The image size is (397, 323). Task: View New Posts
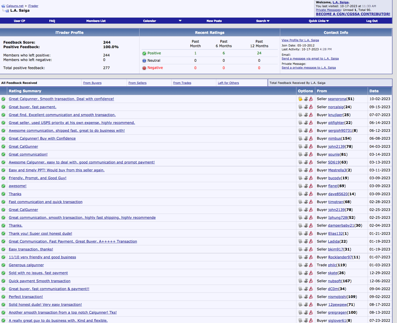[x=214, y=21]
